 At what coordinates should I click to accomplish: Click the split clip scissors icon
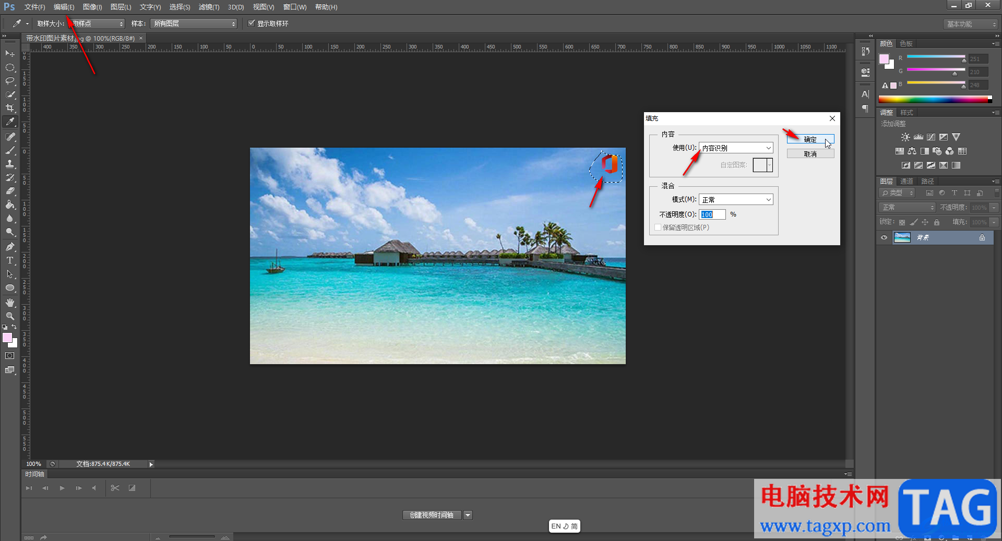click(x=115, y=488)
